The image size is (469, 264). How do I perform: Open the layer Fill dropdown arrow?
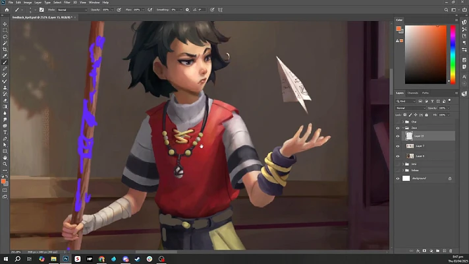(x=449, y=115)
